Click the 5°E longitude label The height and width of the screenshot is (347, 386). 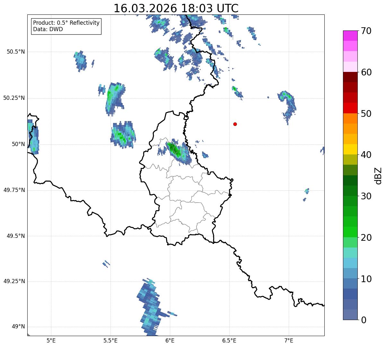[x=51, y=341]
